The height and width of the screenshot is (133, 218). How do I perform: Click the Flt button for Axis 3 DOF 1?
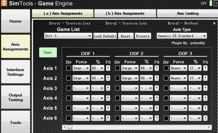(108, 88)
